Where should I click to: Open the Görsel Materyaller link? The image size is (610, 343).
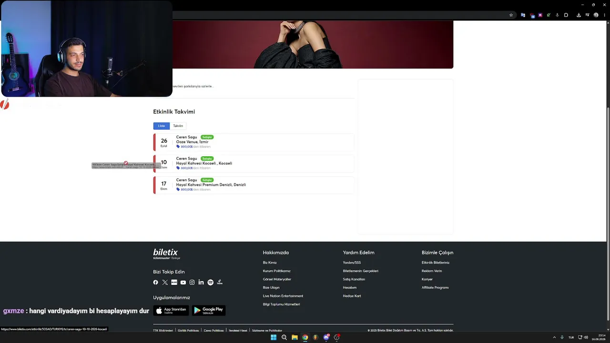(277, 279)
